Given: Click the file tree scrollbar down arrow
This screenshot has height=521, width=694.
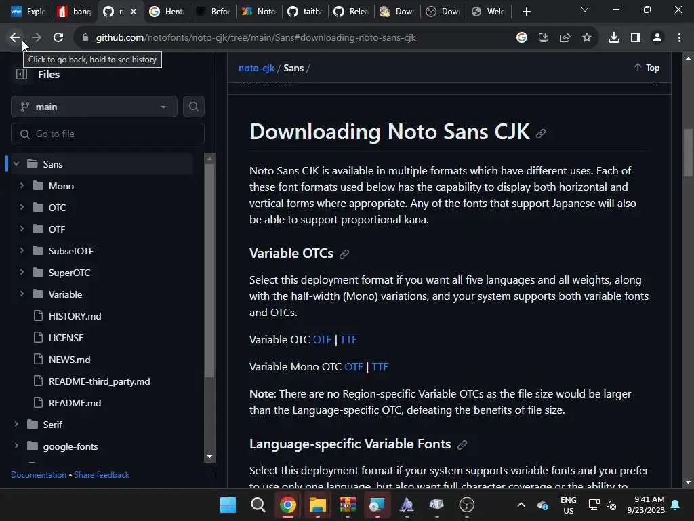Looking at the screenshot, I should coord(210,457).
